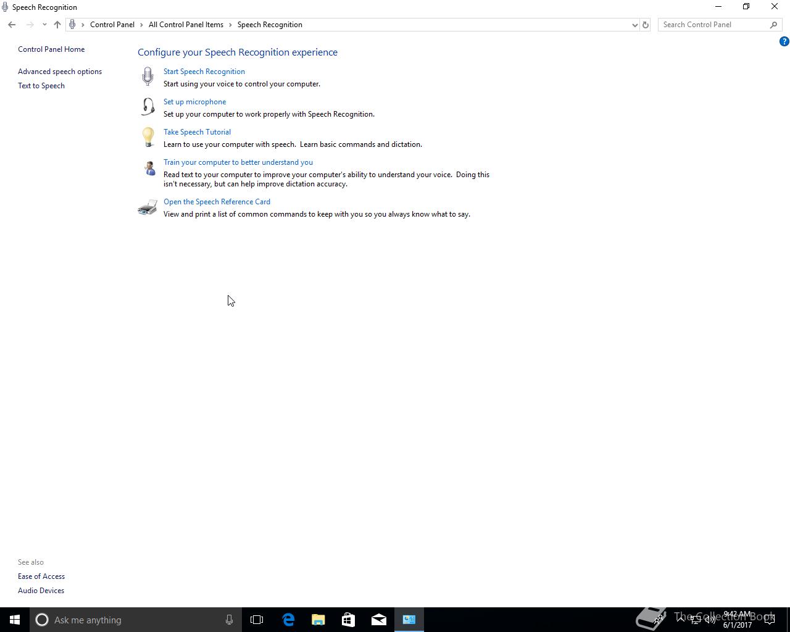Open the recent locations dropdown arrow
Viewport: 790px width, 632px height.
click(x=44, y=25)
